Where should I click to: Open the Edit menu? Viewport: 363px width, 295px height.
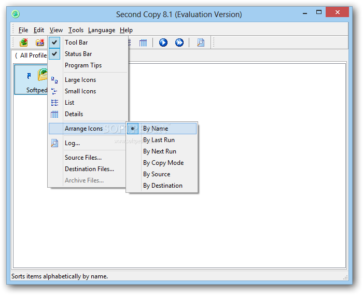39,30
